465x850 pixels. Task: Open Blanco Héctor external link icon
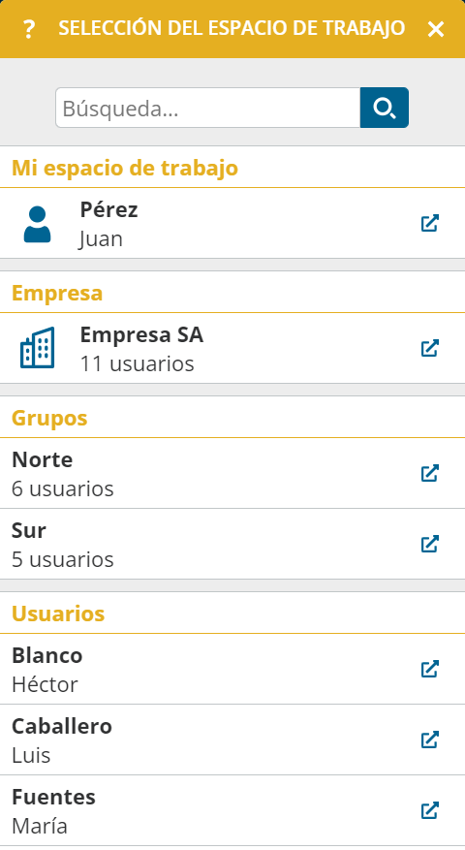(x=430, y=669)
